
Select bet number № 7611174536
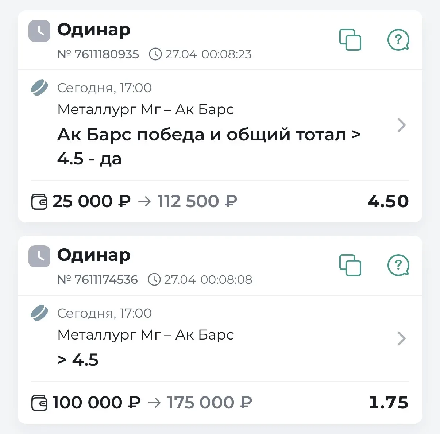coord(97,280)
